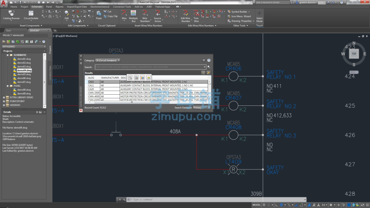The width and height of the screenshot is (370, 208).
Task: Expand the Edit Wires/Wire Numbers panel
Action: point(202,26)
